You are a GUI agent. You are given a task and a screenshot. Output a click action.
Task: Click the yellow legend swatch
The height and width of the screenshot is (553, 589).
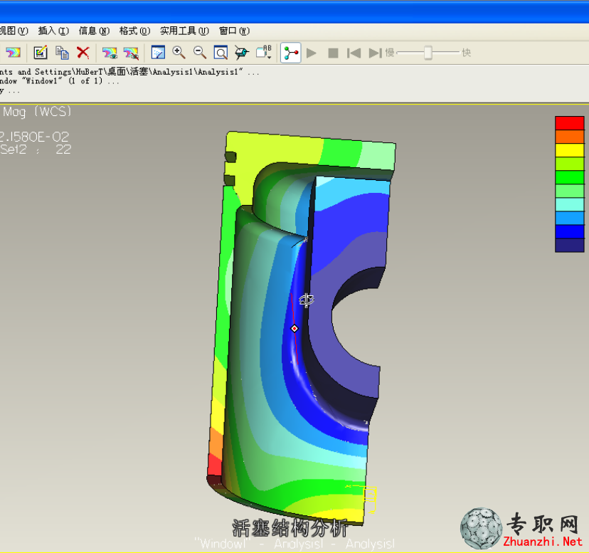(570, 150)
